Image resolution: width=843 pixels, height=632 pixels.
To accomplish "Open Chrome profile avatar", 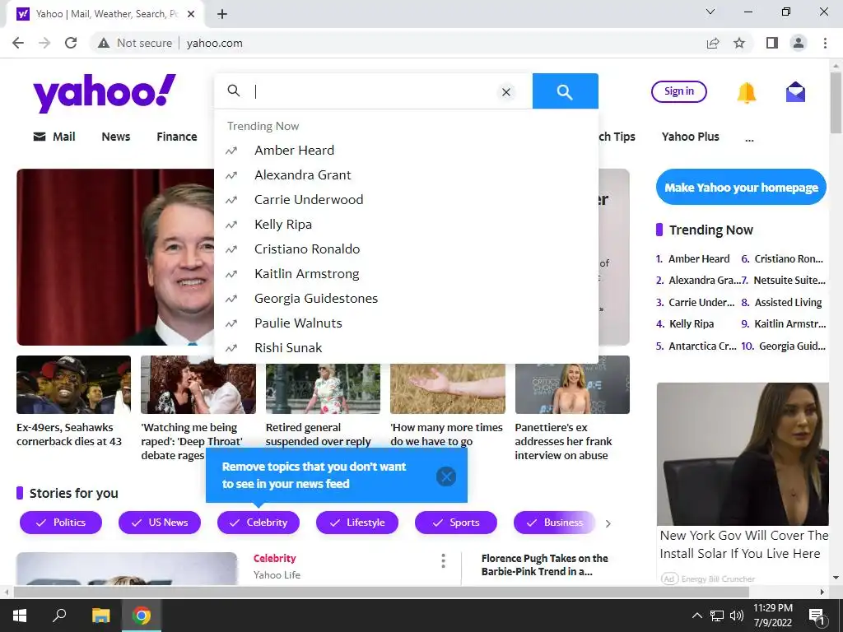I will [799, 43].
